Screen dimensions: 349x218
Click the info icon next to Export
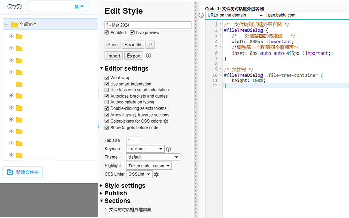(x=149, y=56)
